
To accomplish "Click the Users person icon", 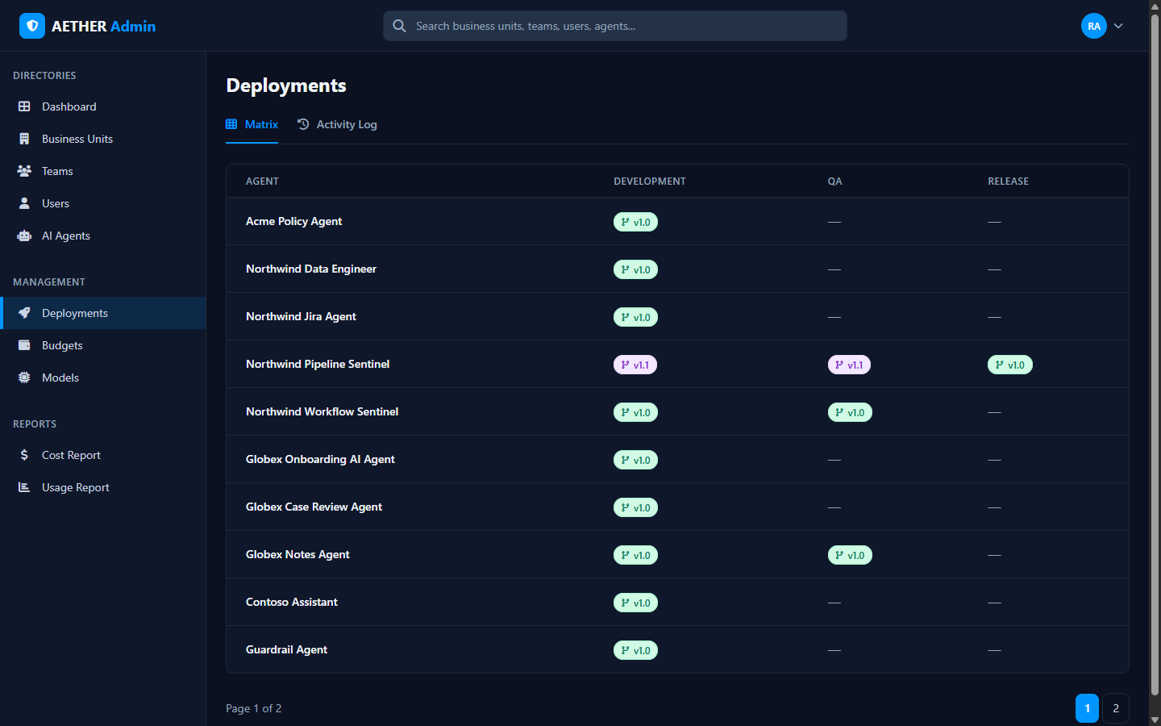I will (24, 203).
